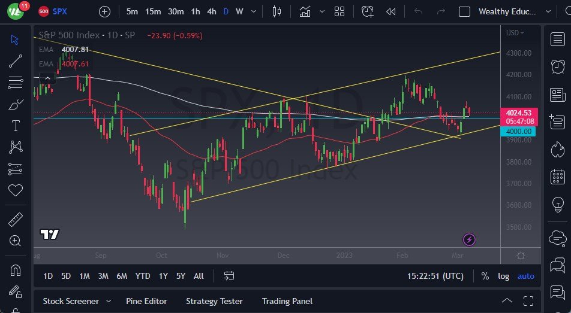Open the indicators icon in top toolbar

[x=305, y=11]
